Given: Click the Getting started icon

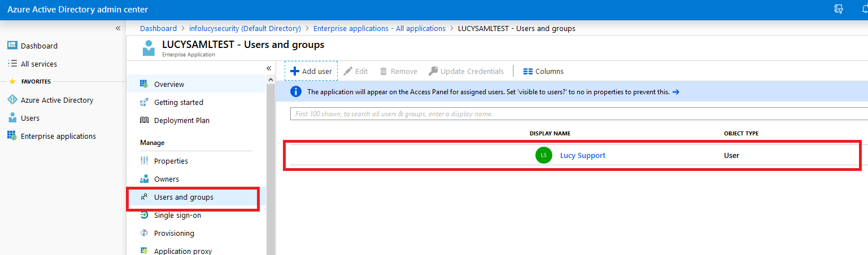Looking at the screenshot, I should [144, 102].
